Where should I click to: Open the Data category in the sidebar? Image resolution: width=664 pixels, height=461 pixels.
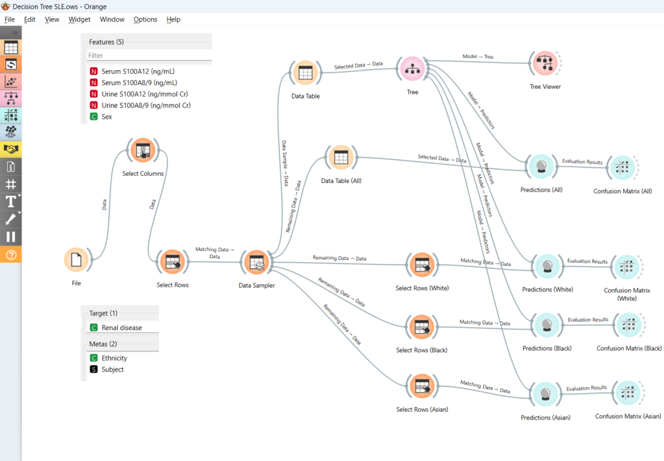[11, 47]
